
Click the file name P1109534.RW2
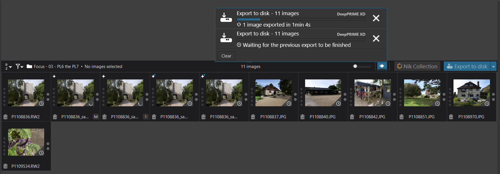pyautogui.click(x=26, y=166)
